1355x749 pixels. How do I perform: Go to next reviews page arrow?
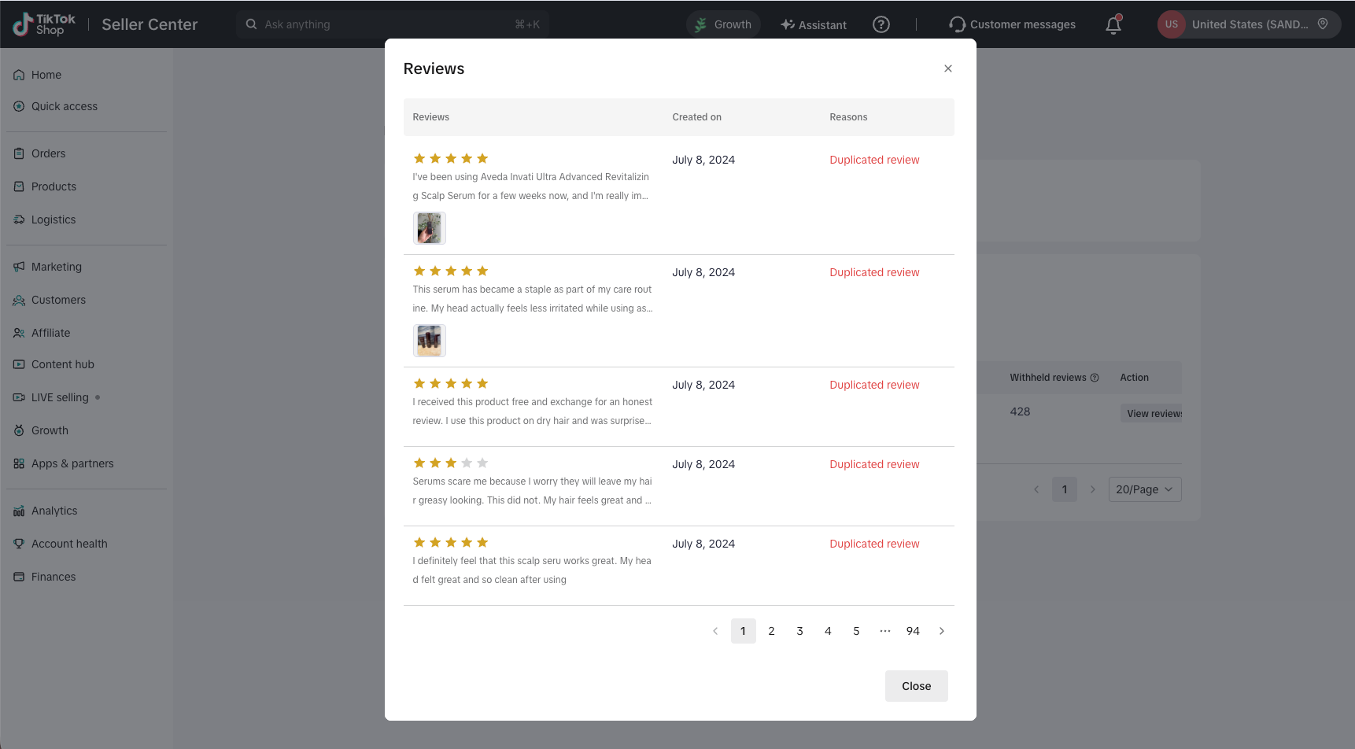click(x=942, y=631)
